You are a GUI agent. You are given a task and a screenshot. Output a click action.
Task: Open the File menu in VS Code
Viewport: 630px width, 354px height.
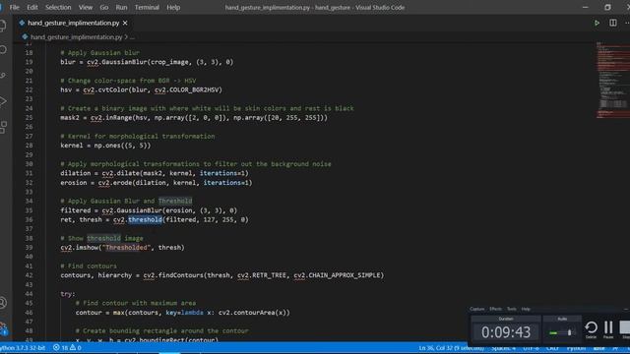click(x=15, y=7)
